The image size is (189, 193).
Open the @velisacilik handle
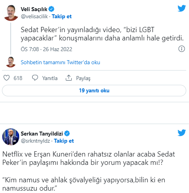click(34, 17)
